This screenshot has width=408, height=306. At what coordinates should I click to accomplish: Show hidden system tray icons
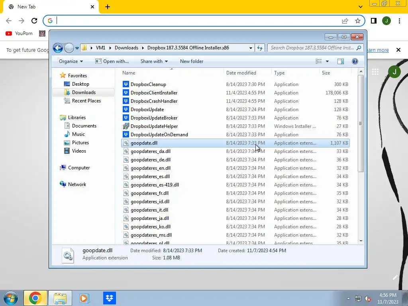pos(348,299)
